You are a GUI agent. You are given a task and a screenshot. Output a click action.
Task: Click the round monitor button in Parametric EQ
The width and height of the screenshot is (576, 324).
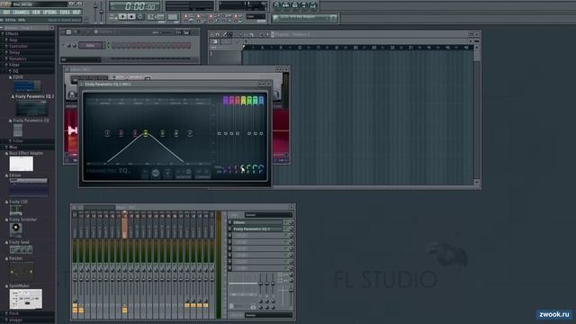point(156,173)
